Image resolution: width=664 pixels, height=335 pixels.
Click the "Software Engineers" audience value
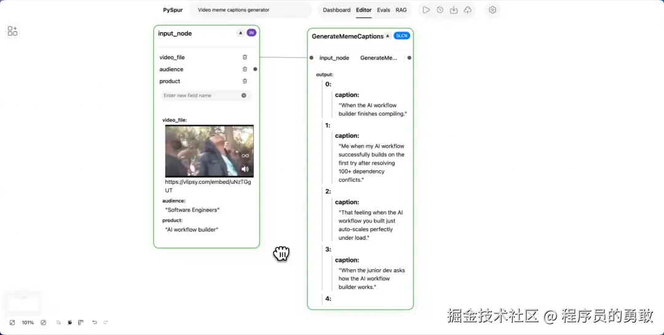(192, 210)
